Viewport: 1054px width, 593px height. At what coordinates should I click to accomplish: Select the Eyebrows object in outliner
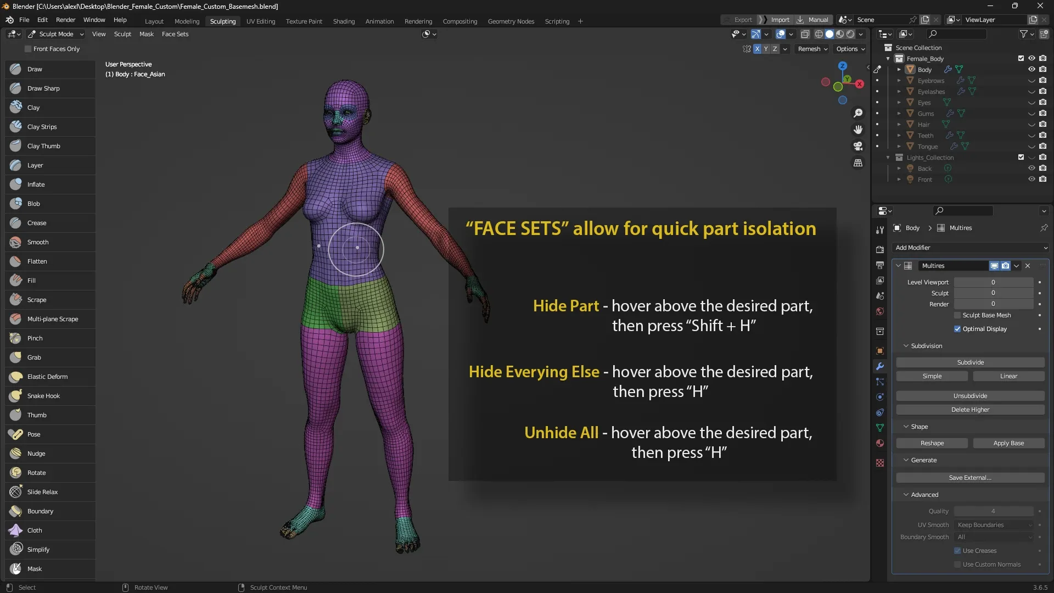click(931, 81)
